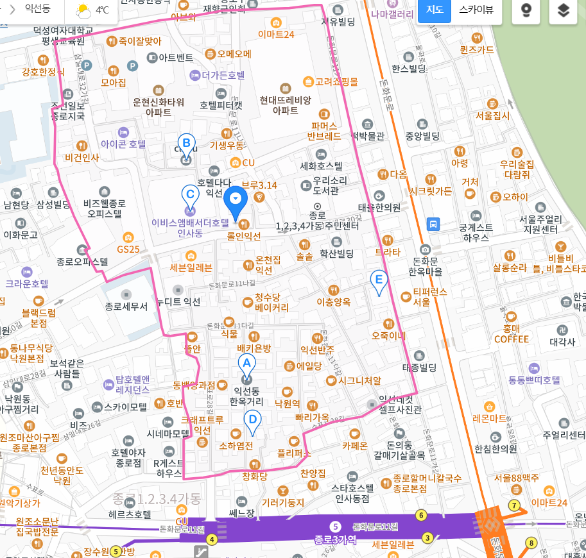
Task: Click subway exit 3 marker
Action: pos(427,538)
